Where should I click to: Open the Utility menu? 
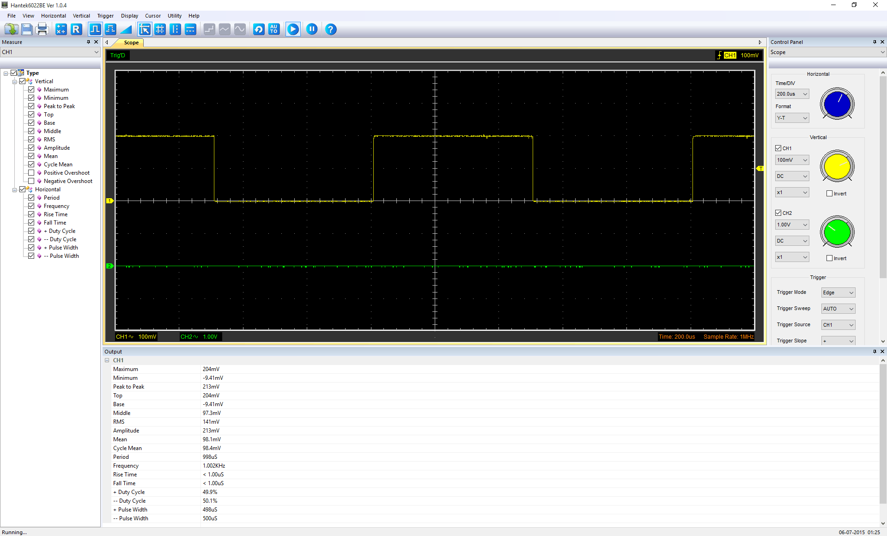point(175,16)
